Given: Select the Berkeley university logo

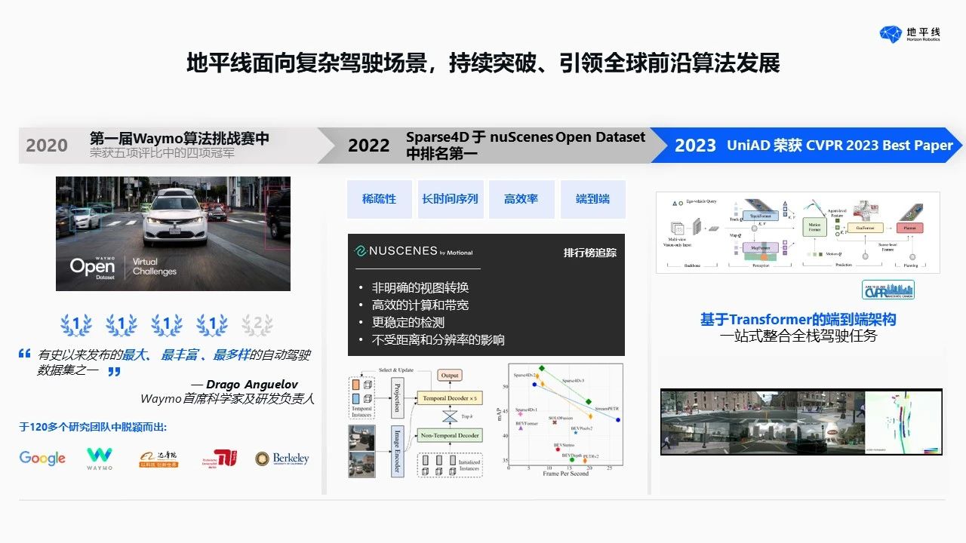Looking at the screenshot, I should coord(282,459).
